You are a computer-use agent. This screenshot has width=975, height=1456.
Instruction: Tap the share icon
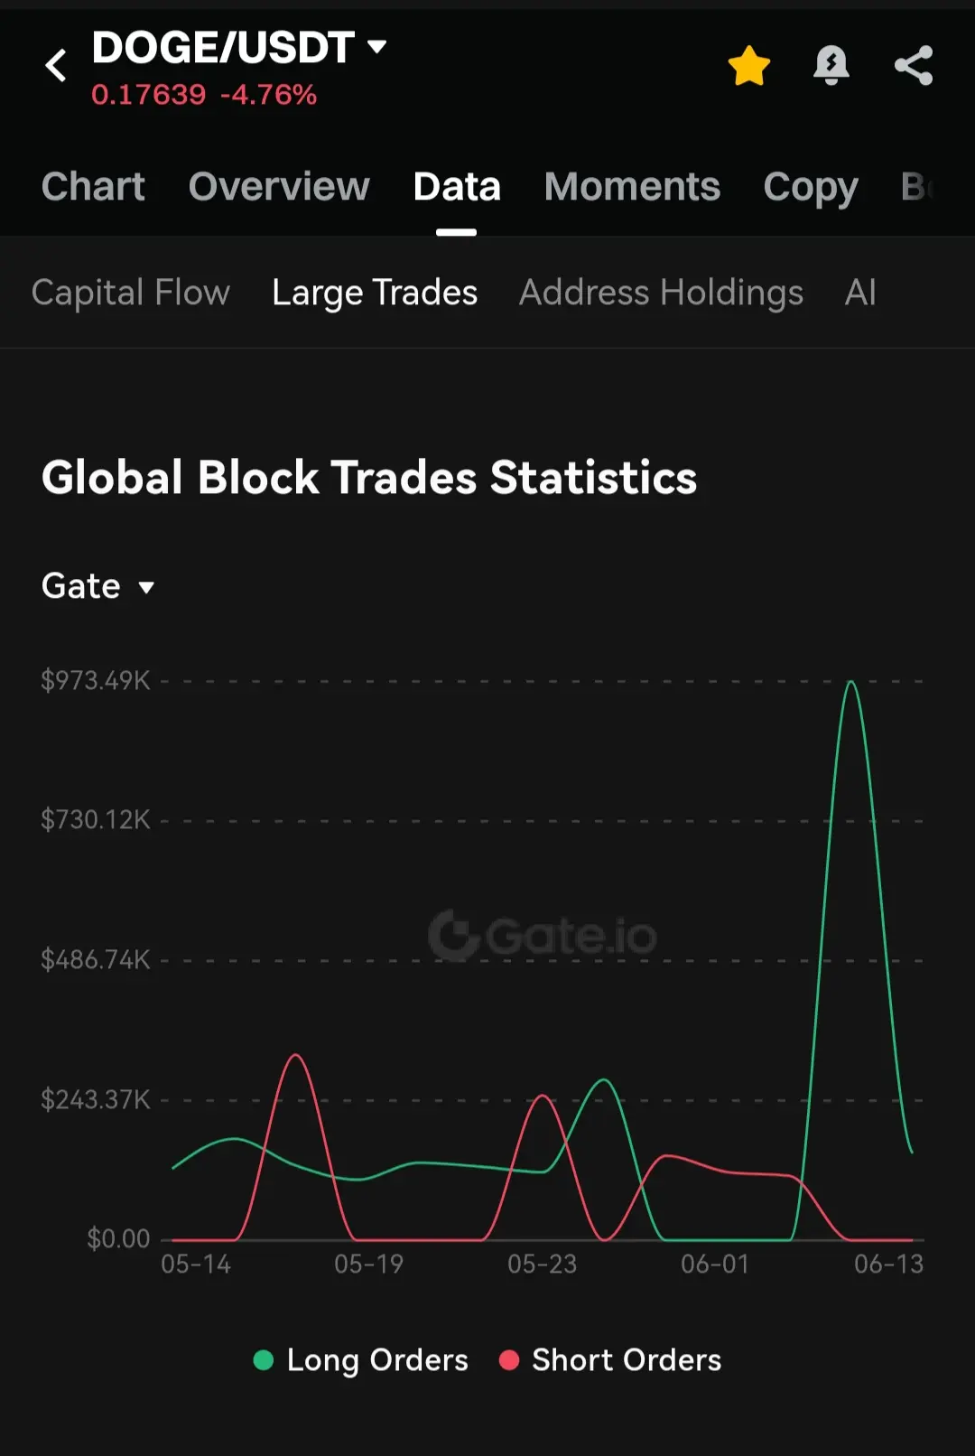click(x=914, y=65)
